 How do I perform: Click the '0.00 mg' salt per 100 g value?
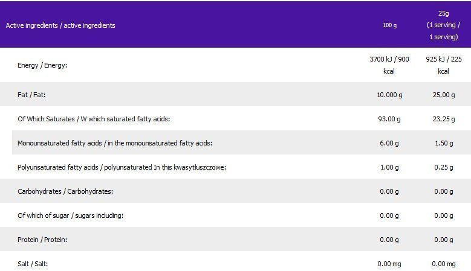pyautogui.click(x=389, y=264)
